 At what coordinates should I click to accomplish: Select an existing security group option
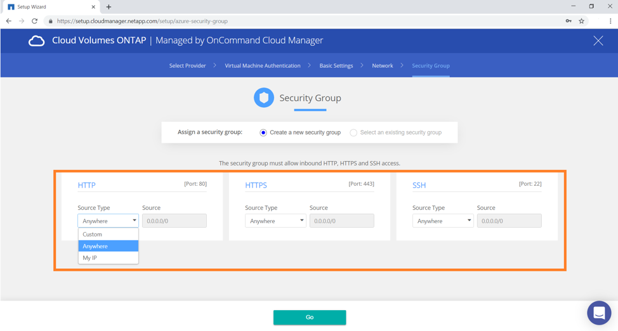353,133
